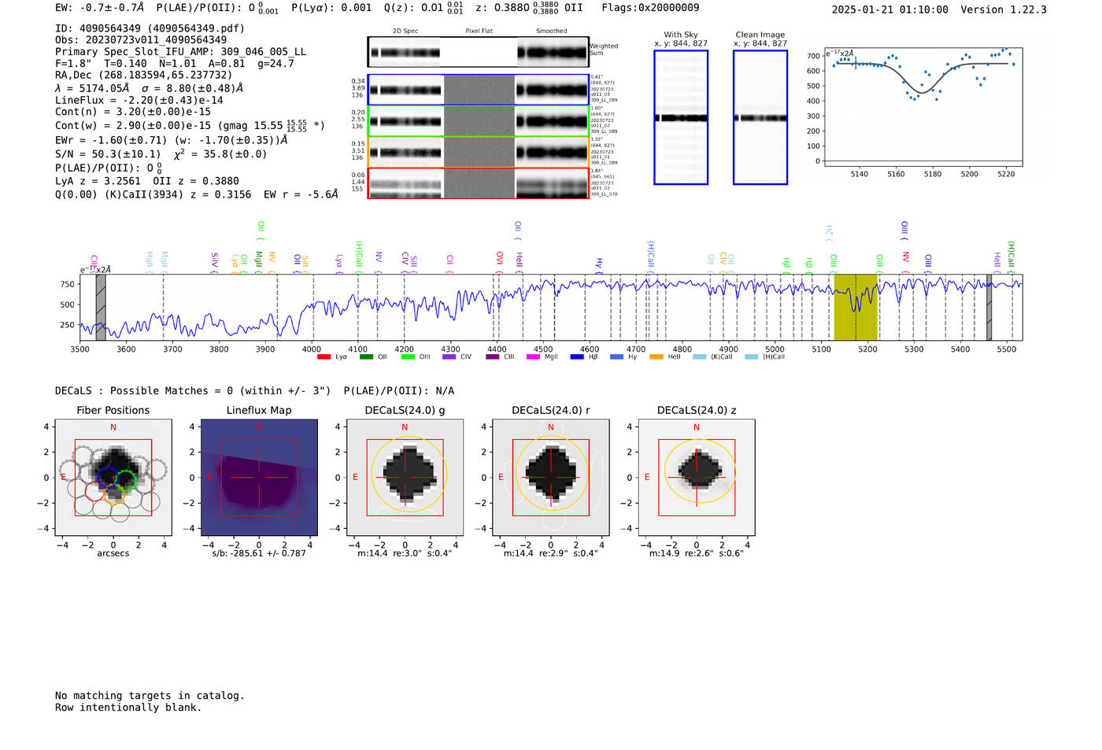Click the DECaLS g-band image
This screenshot has width=1102, height=750.
405,478
